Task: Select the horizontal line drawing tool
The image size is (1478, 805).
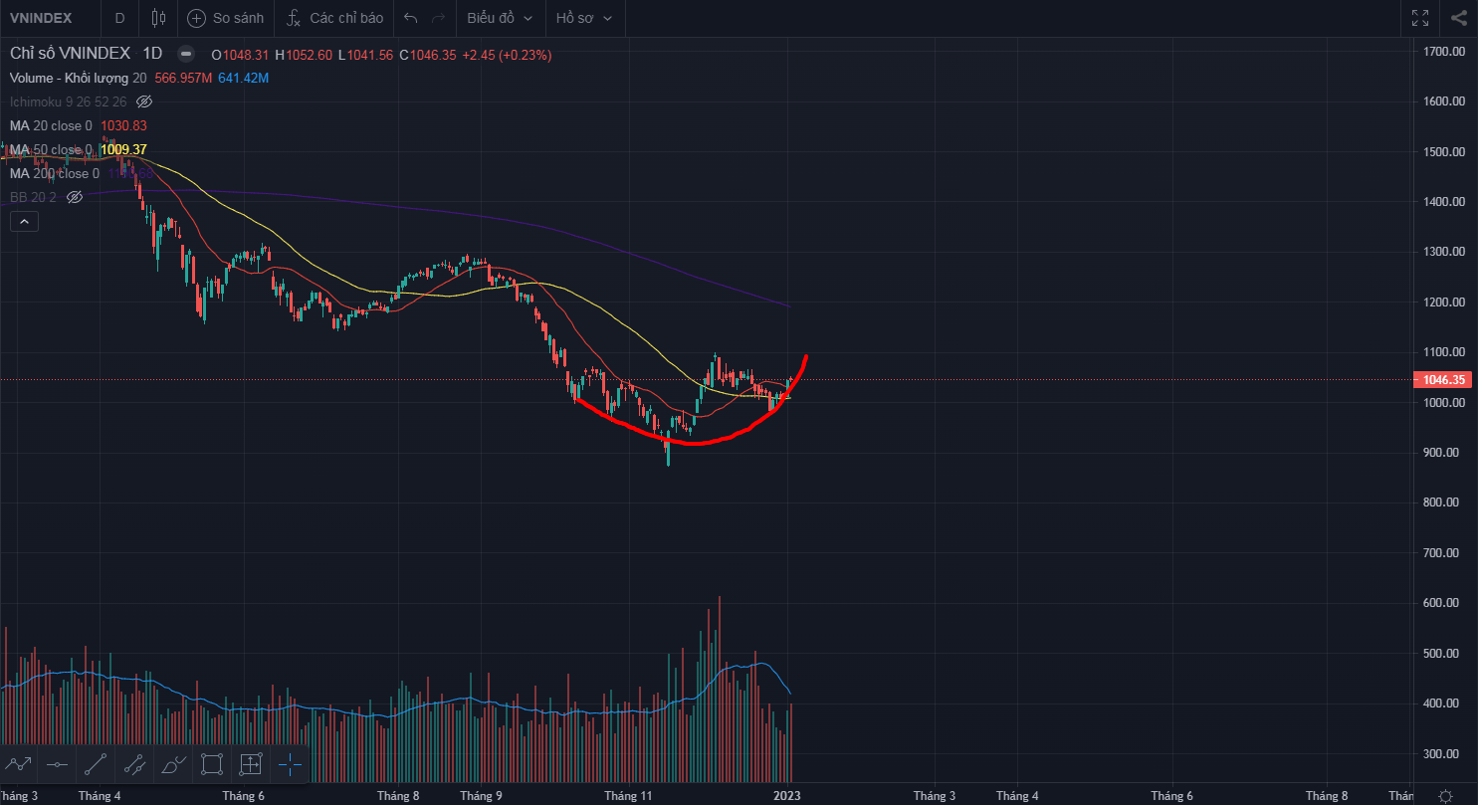Action: point(57,764)
